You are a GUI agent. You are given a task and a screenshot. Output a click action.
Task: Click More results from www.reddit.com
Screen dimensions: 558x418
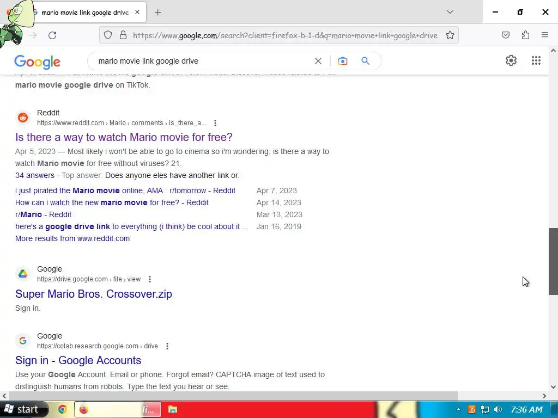[x=72, y=238]
